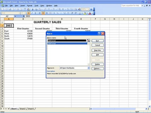Click the Drawing toolbar icon
The image size is (151, 113).
click(79, 9)
